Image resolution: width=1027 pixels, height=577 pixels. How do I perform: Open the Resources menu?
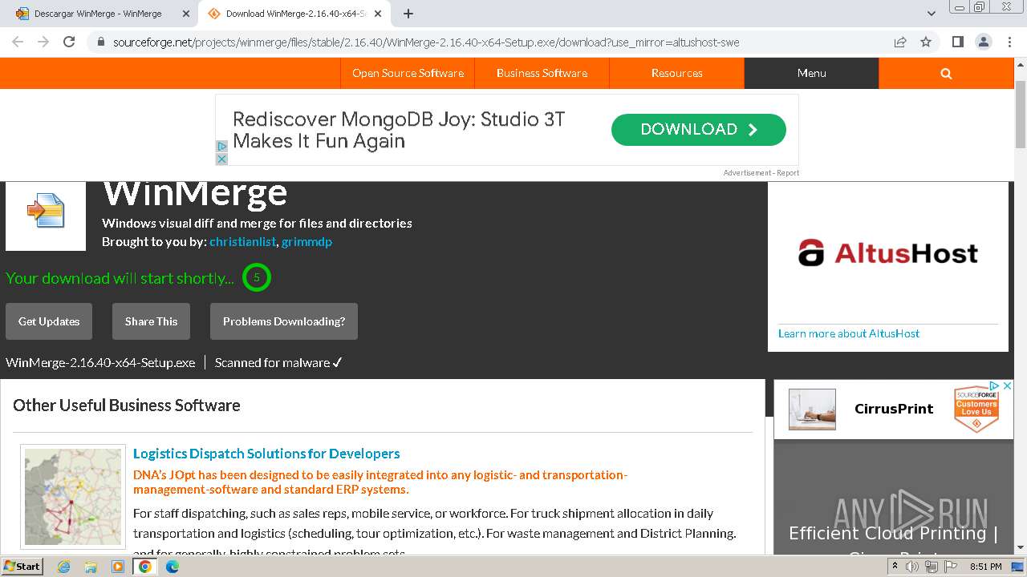(x=676, y=73)
